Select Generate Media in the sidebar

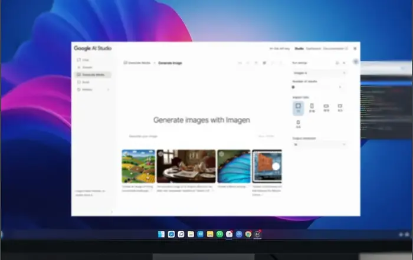tap(91, 75)
